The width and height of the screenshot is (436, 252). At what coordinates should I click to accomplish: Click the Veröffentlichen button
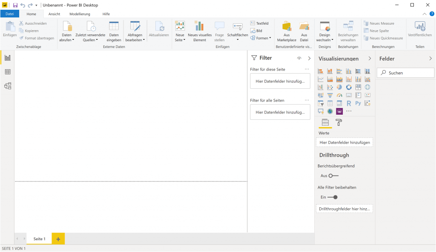pos(420,30)
